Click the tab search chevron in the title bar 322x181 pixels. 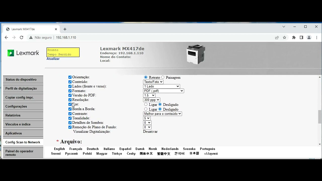[284, 27]
